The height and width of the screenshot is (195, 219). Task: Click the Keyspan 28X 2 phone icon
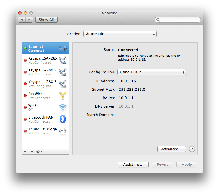pyautogui.click(x=63, y=72)
